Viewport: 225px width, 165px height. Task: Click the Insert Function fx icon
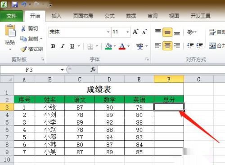pyautogui.click(x=93, y=69)
